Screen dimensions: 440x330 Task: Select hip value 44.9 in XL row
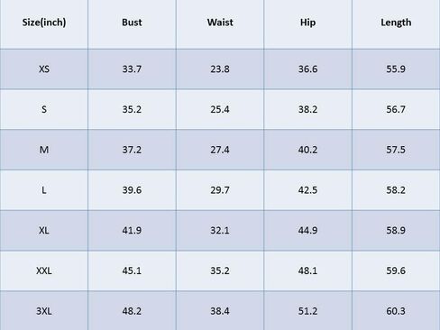[x=307, y=230]
